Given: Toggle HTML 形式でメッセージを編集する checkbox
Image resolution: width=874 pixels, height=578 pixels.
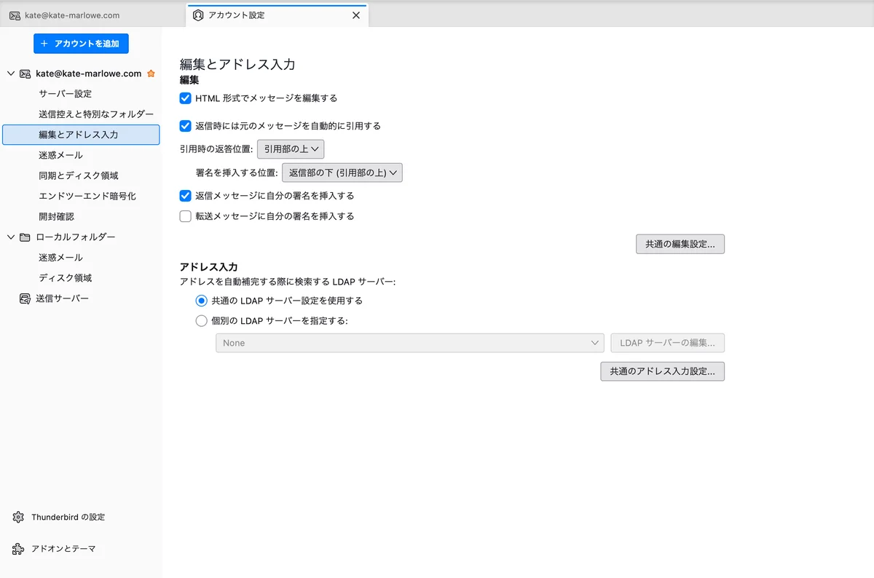Looking at the screenshot, I should pyautogui.click(x=186, y=98).
